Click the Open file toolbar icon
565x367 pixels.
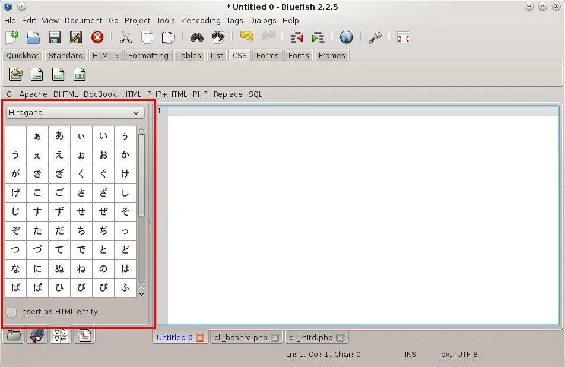click(x=33, y=37)
